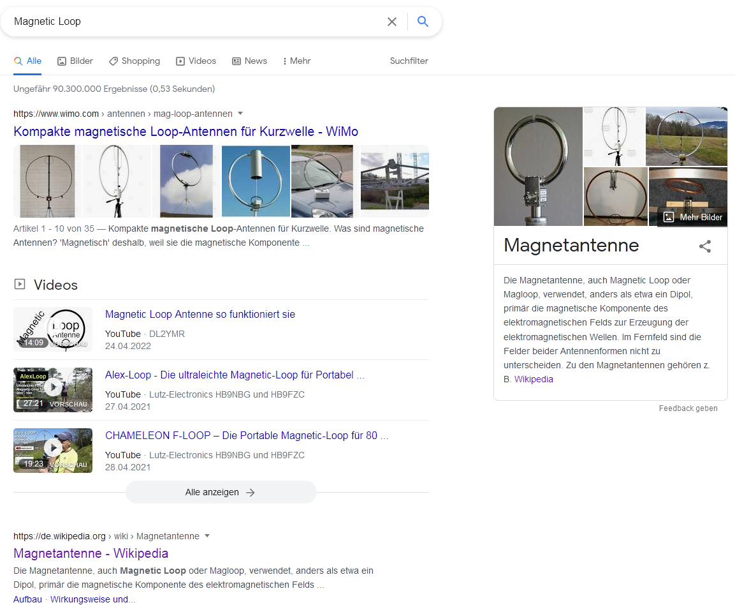Open the loop antenna on blue sky thumbnail
735x605 pixels.
pyautogui.click(x=256, y=181)
